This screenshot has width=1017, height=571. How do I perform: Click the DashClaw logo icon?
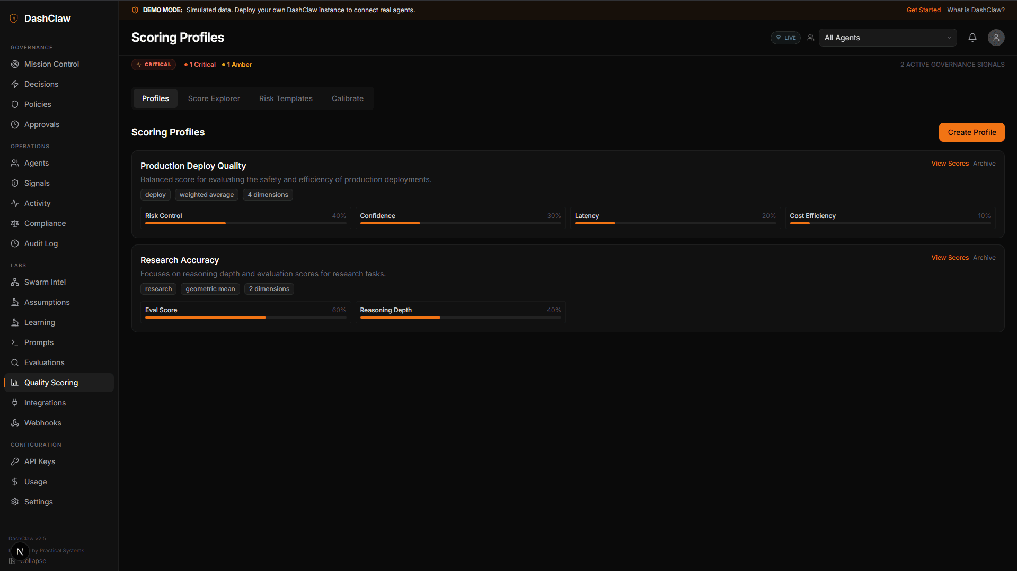14,19
